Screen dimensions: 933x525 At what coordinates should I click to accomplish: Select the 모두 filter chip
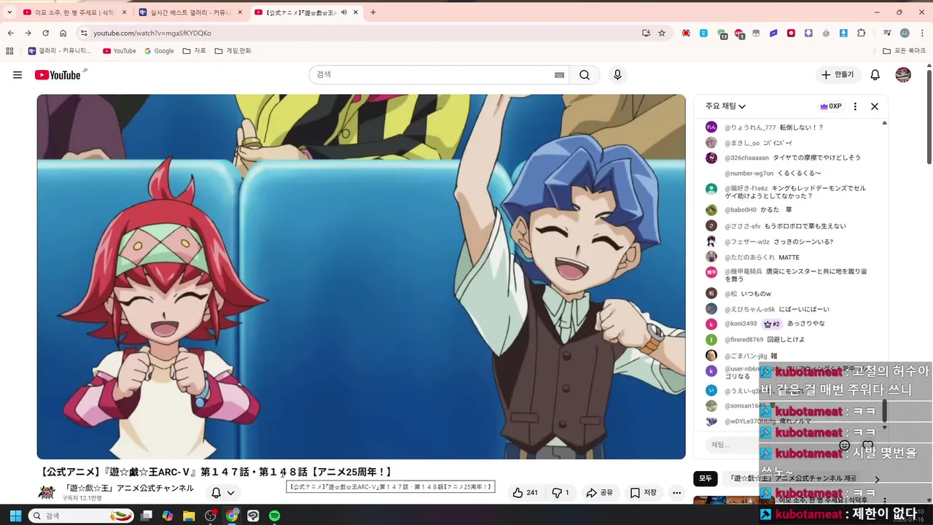click(706, 479)
